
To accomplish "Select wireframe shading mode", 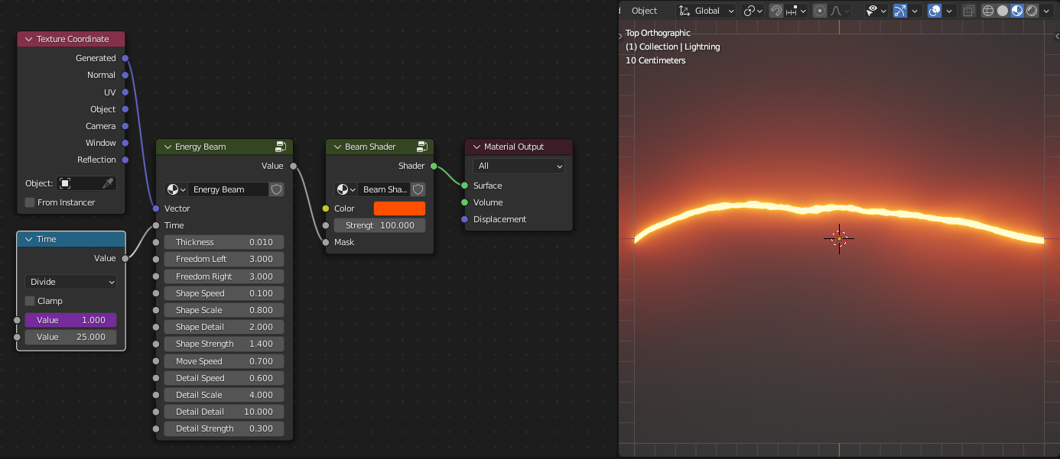I will click(988, 11).
